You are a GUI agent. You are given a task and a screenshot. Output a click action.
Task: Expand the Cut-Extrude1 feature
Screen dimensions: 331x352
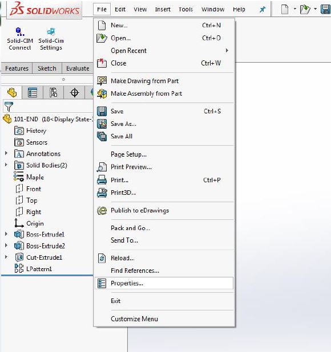(x=6, y=257)
